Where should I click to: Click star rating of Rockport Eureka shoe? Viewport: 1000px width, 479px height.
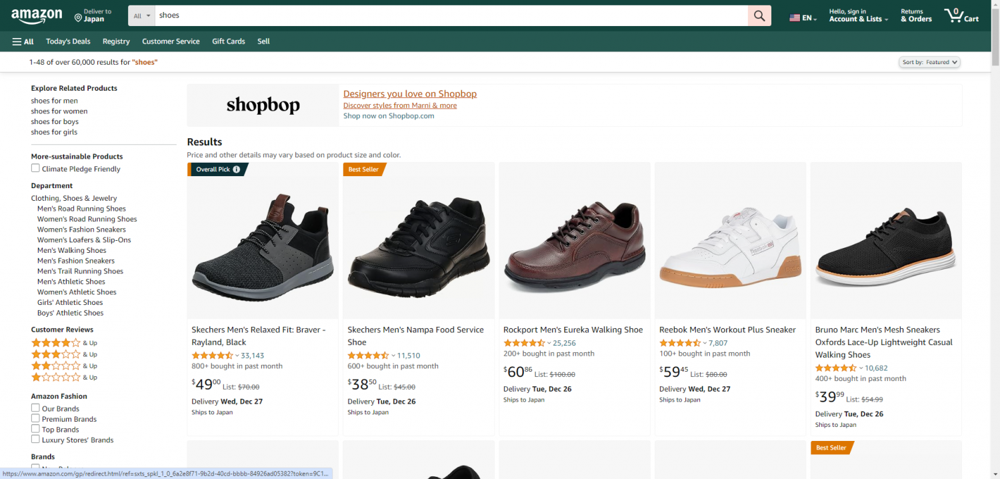tap(525, 343)
